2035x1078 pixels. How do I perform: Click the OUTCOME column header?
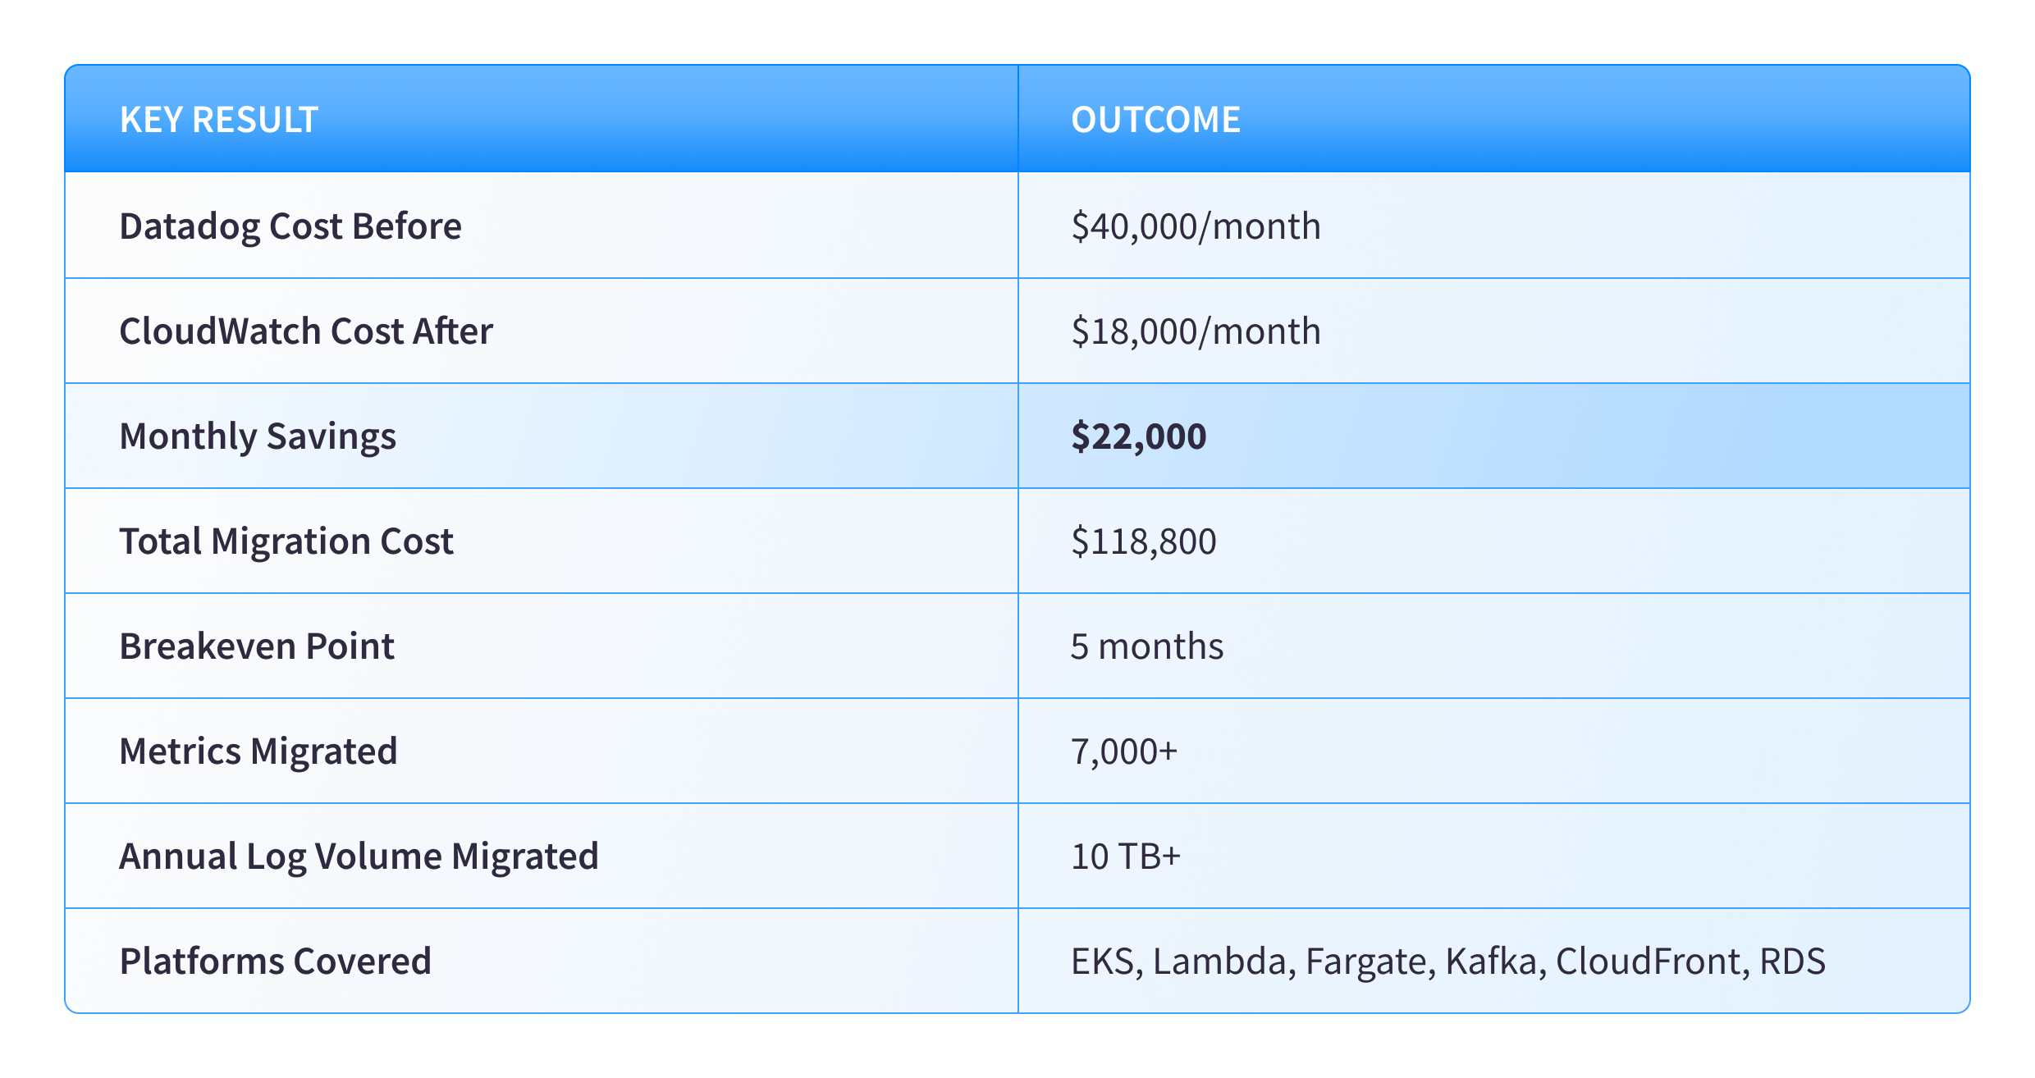tap(1155, 120)
